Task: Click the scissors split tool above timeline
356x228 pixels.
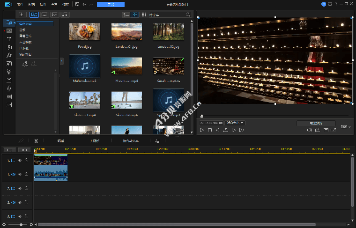Action: pos(36,141)
